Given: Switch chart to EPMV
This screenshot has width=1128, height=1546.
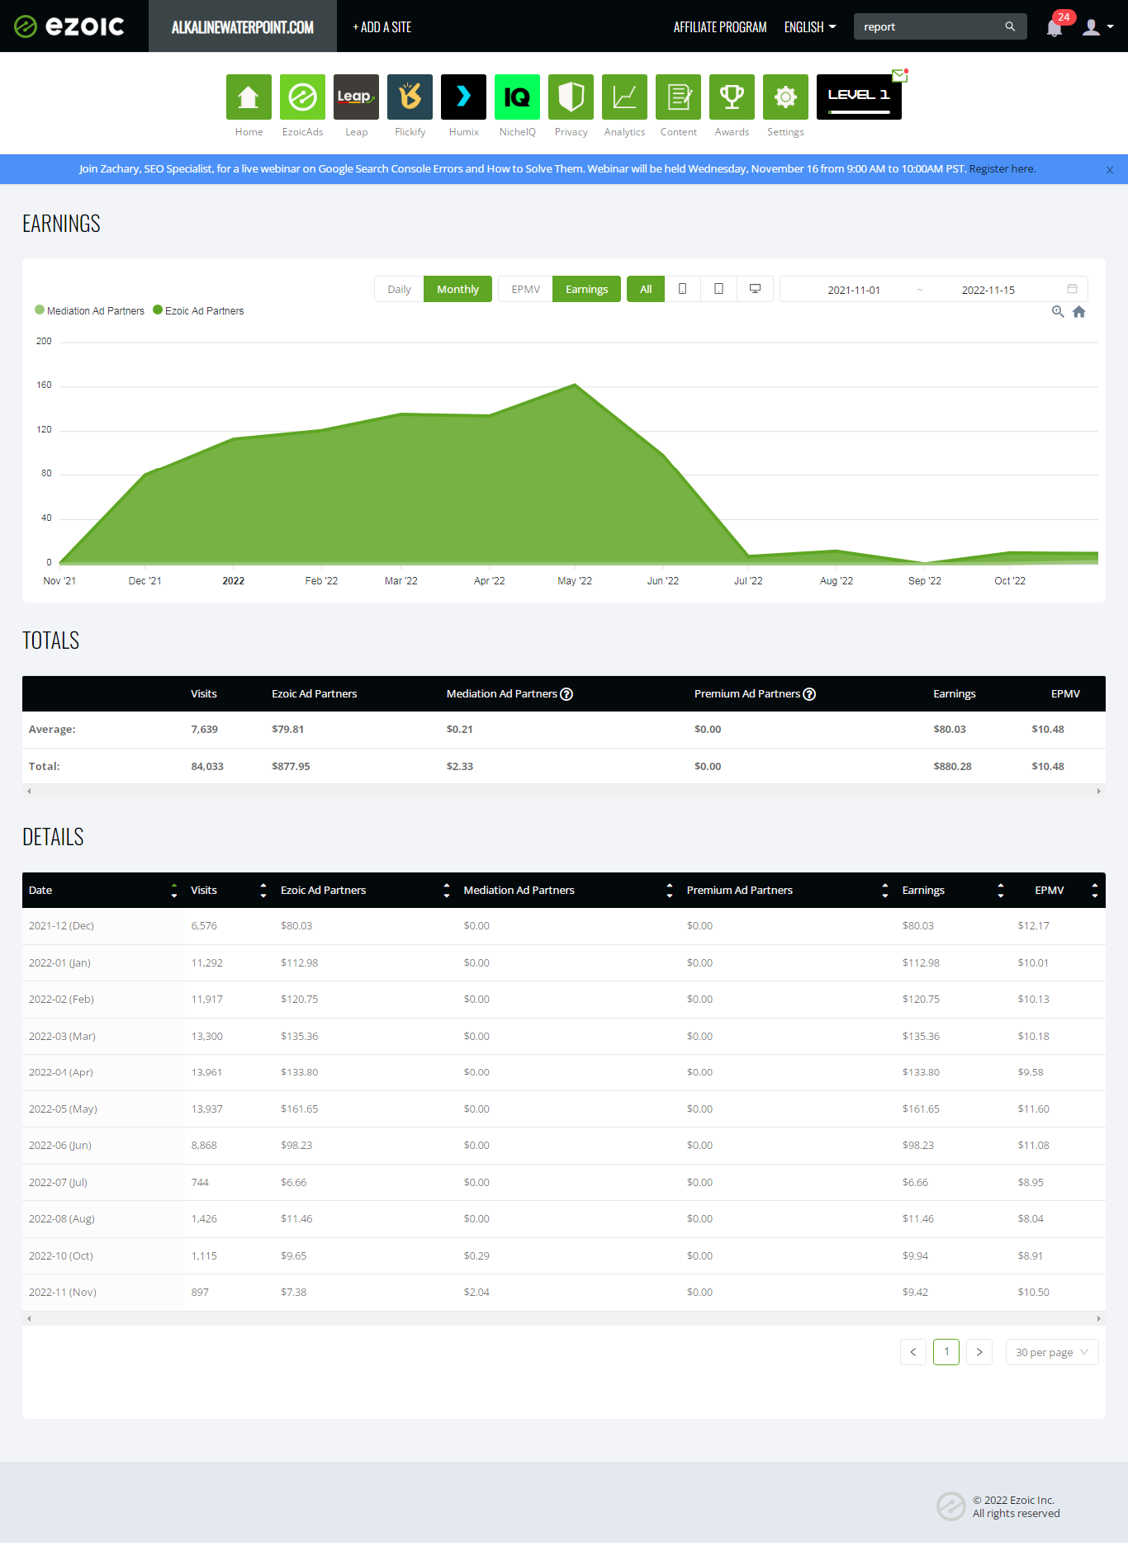Looking at the screenshot, I should point(525,289).
